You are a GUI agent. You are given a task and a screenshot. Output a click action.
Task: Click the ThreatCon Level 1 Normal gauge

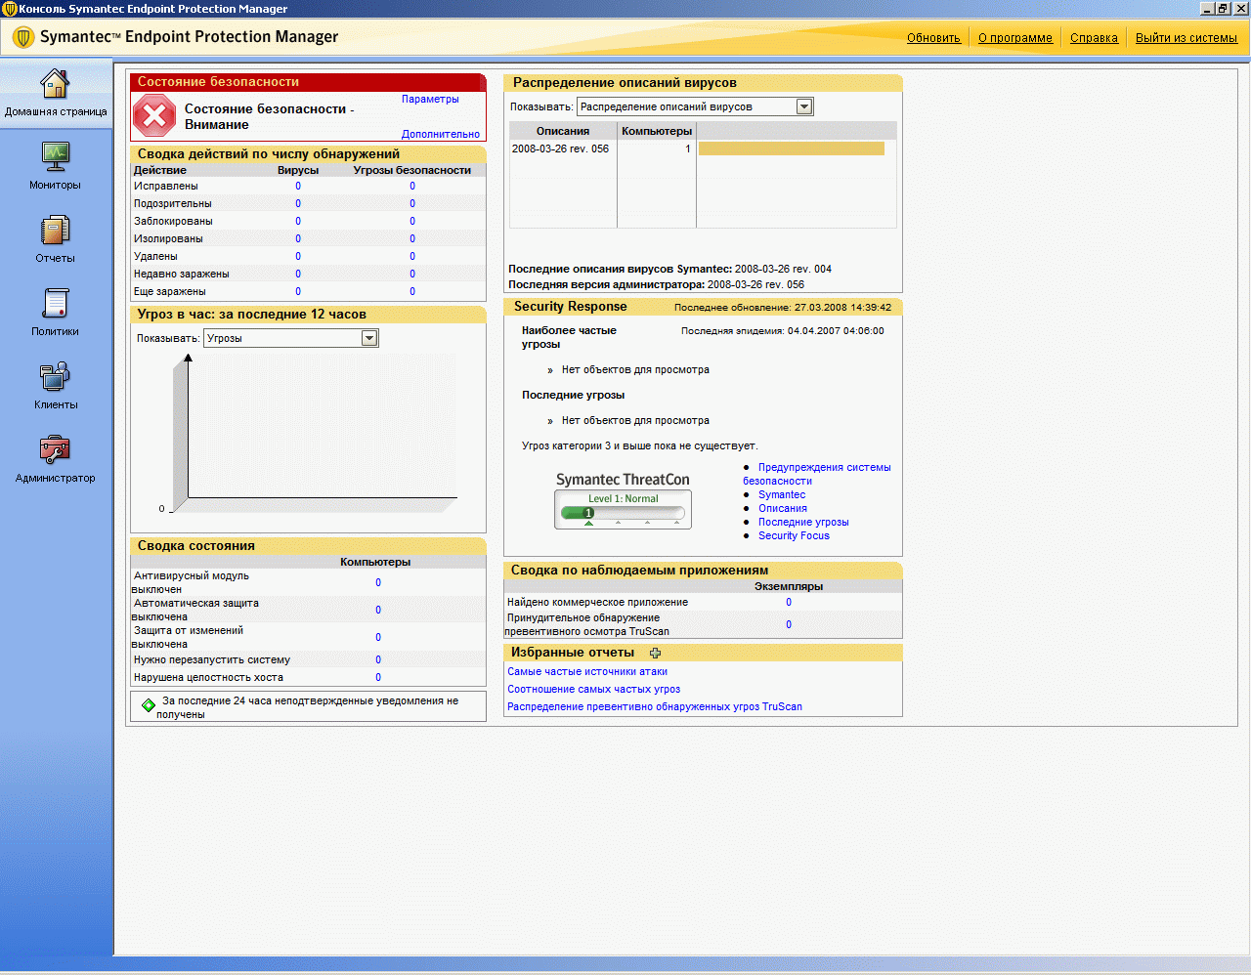coord(623,509)
